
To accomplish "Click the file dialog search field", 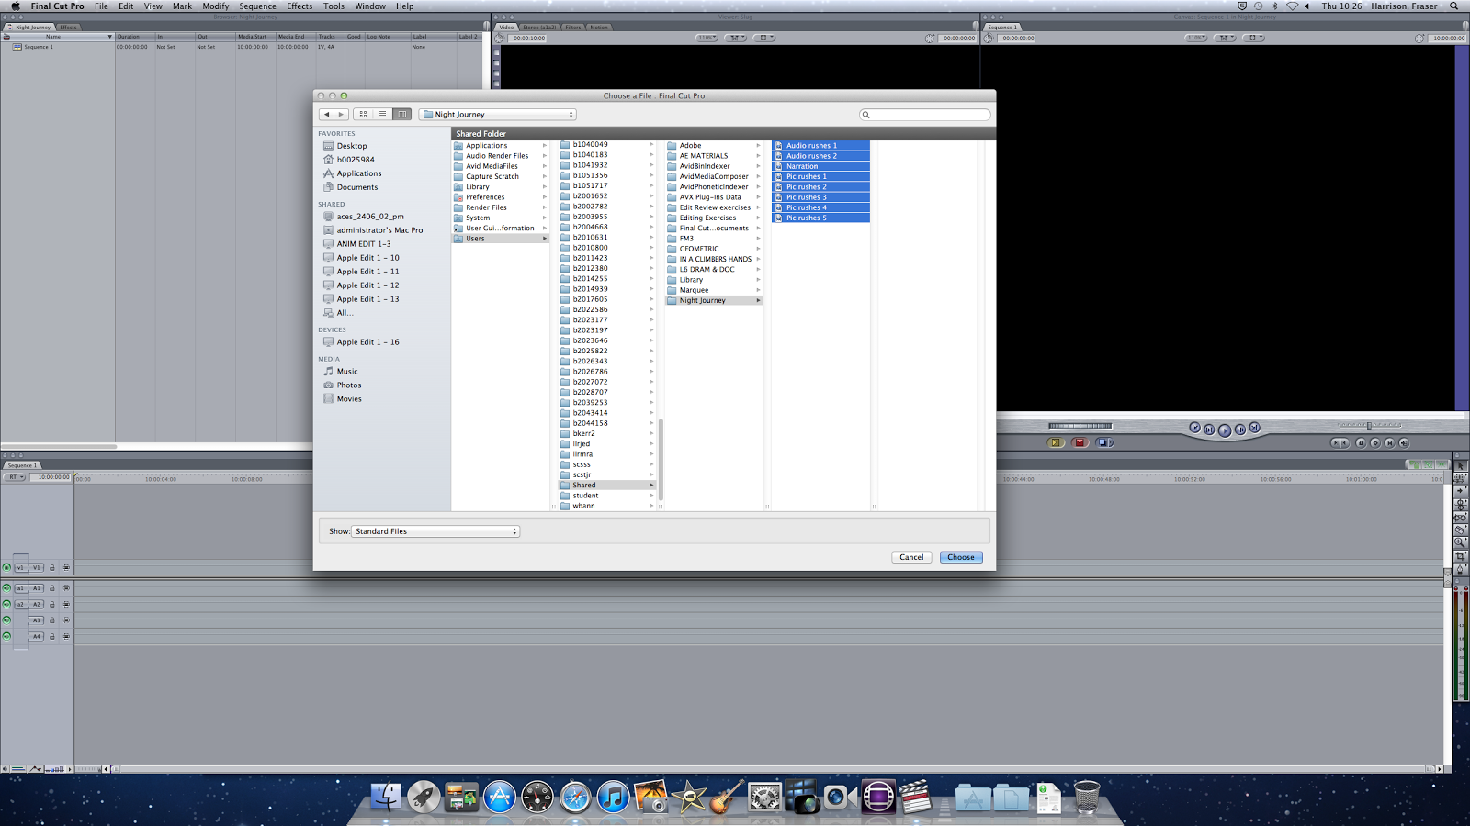I will pyautogui.click(x=925, y=115).
